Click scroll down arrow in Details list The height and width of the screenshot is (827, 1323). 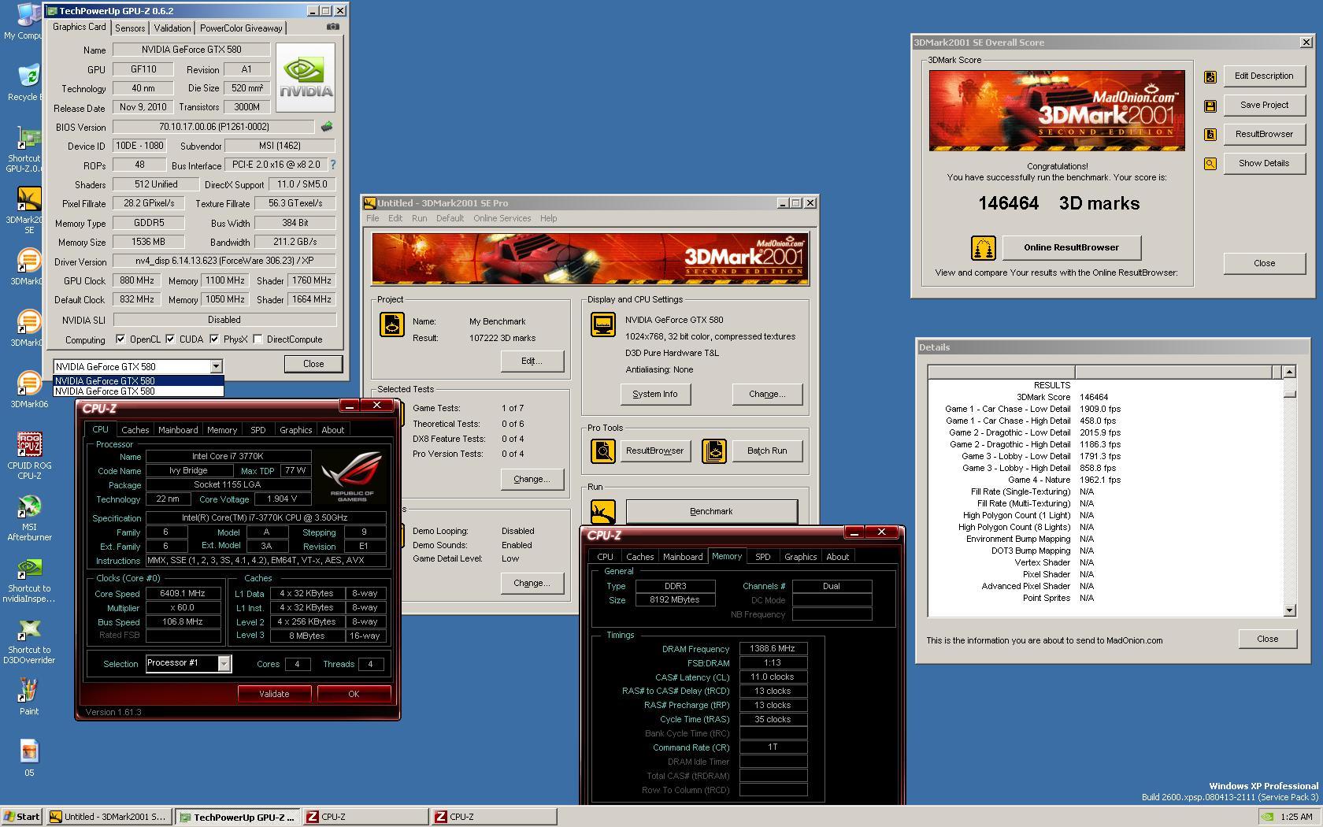[x=1289, y=610]
